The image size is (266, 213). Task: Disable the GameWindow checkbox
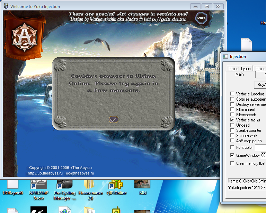pos(232,155)
